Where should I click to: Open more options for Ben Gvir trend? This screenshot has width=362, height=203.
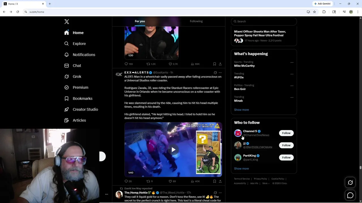click(x=292, y=86)
